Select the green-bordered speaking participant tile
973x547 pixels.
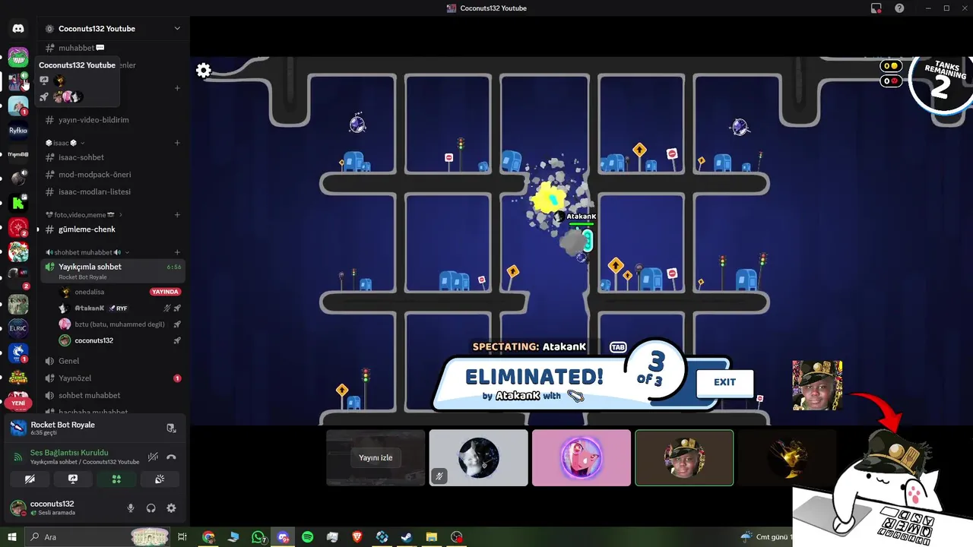(x=684, y=457)
